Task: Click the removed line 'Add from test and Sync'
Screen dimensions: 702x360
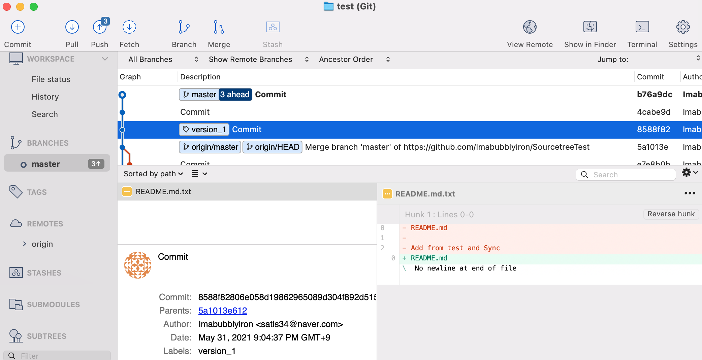Action: 455,248
